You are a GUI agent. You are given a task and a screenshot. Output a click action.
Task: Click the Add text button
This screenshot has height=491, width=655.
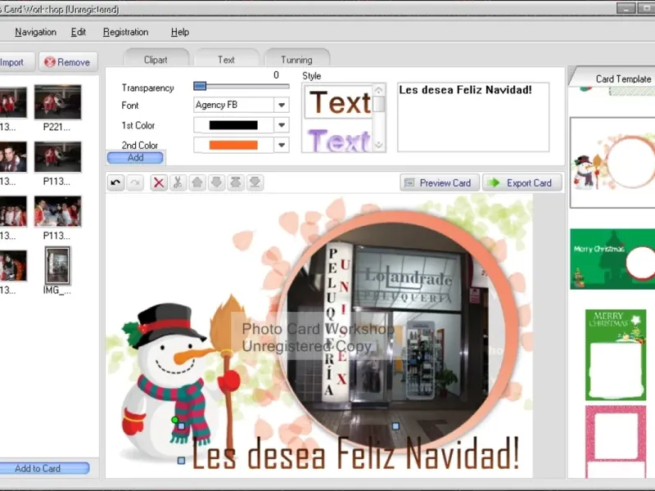[x=135, y=157]
